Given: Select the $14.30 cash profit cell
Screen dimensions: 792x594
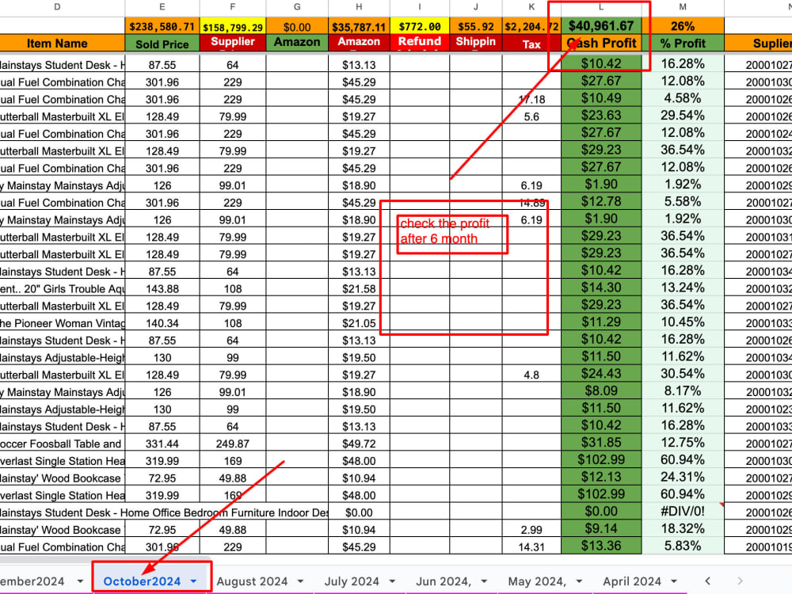Looking at the screenshot, I should [x=601, y=288].
